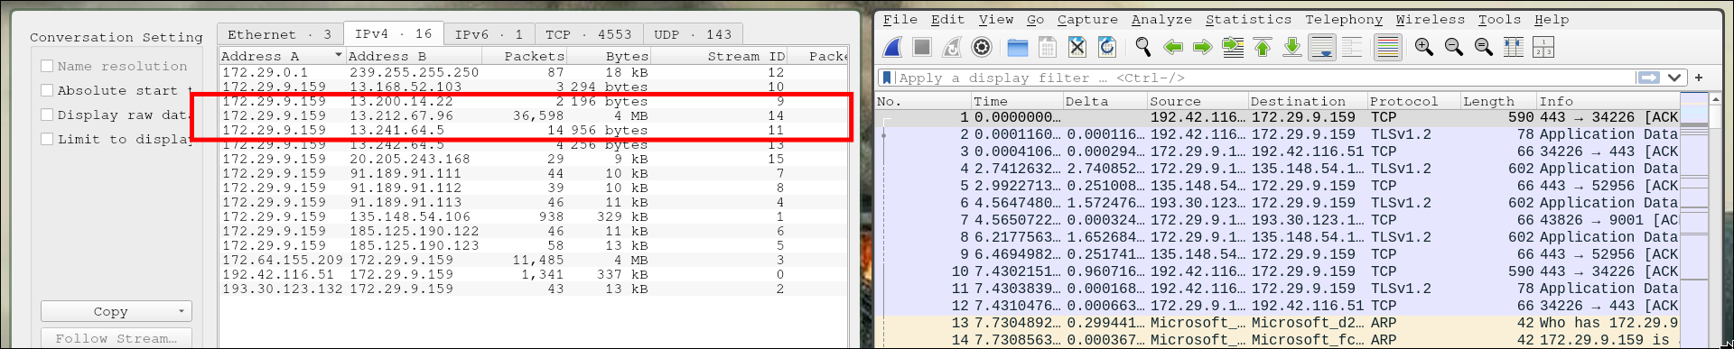The image size is (1734, 349).
Task: Apply the display filter arrow
Action: pyautogui.click(x=1649, y=78)
